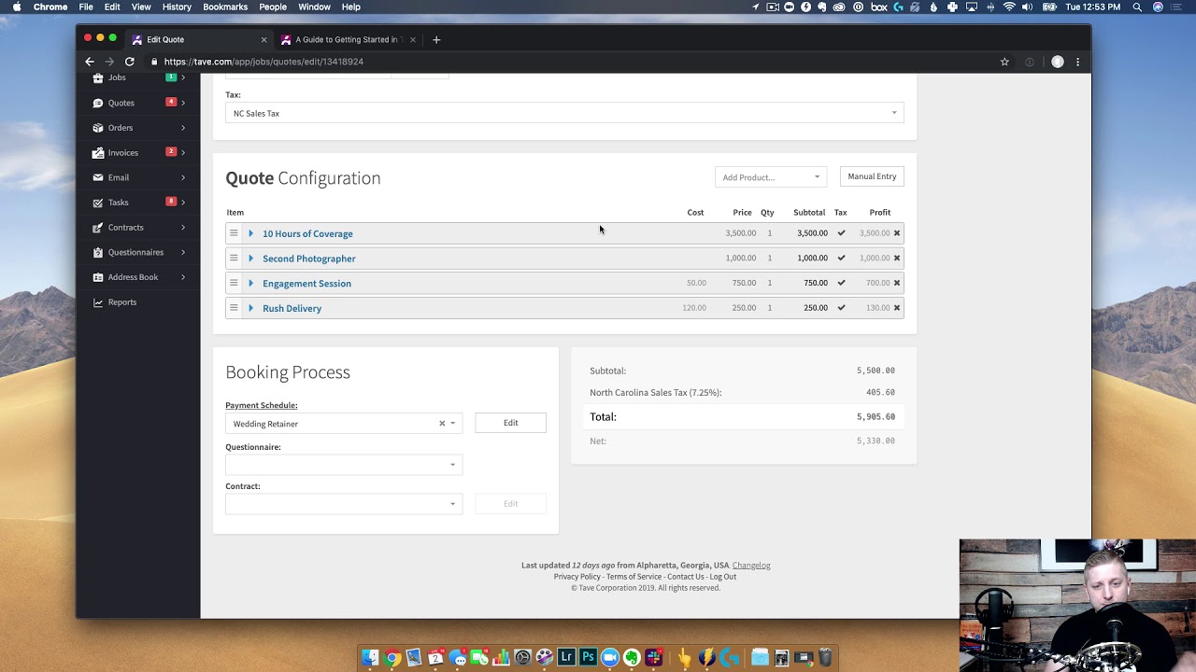Click the Manual Entry button
Screen dimensions: 1196x672
click(872, 176)
